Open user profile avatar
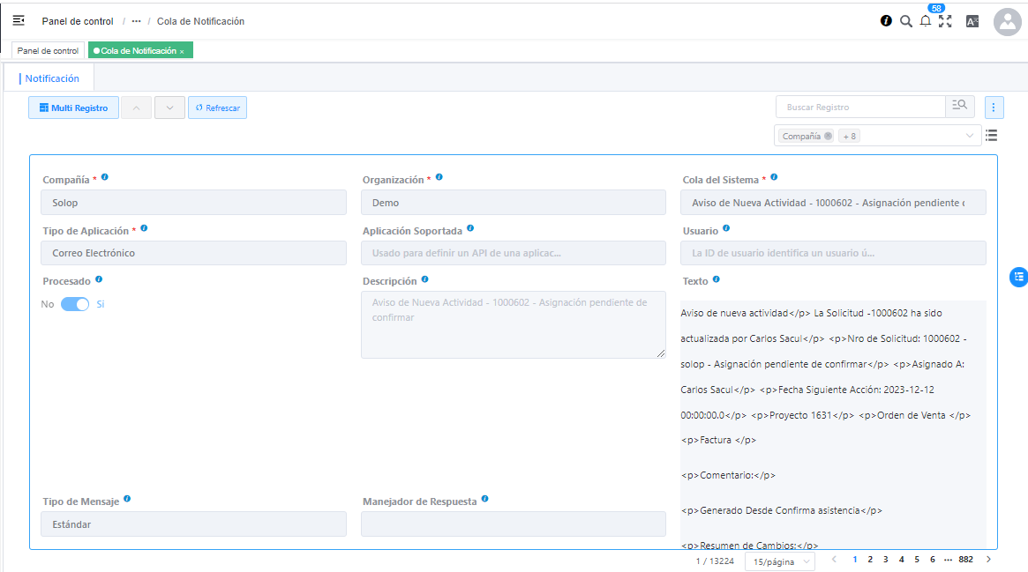This screenshot has width=1028, height=572. click(1007, 21)
